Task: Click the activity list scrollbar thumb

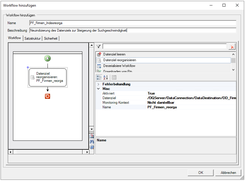Action: tap(233, 61)
